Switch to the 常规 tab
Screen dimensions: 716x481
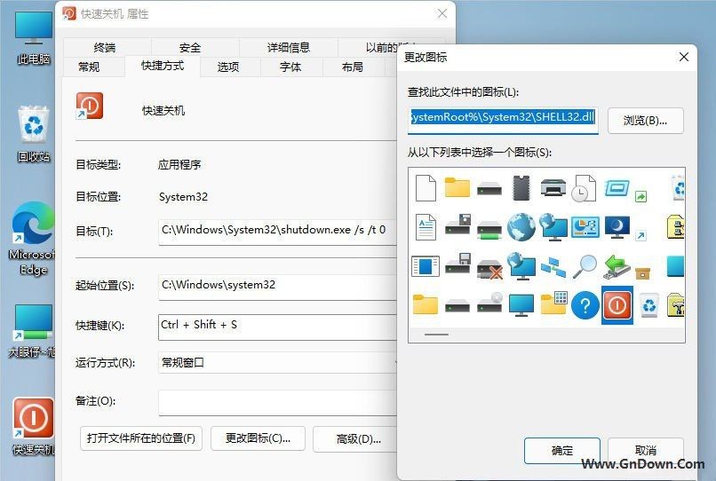pos(89,67)
